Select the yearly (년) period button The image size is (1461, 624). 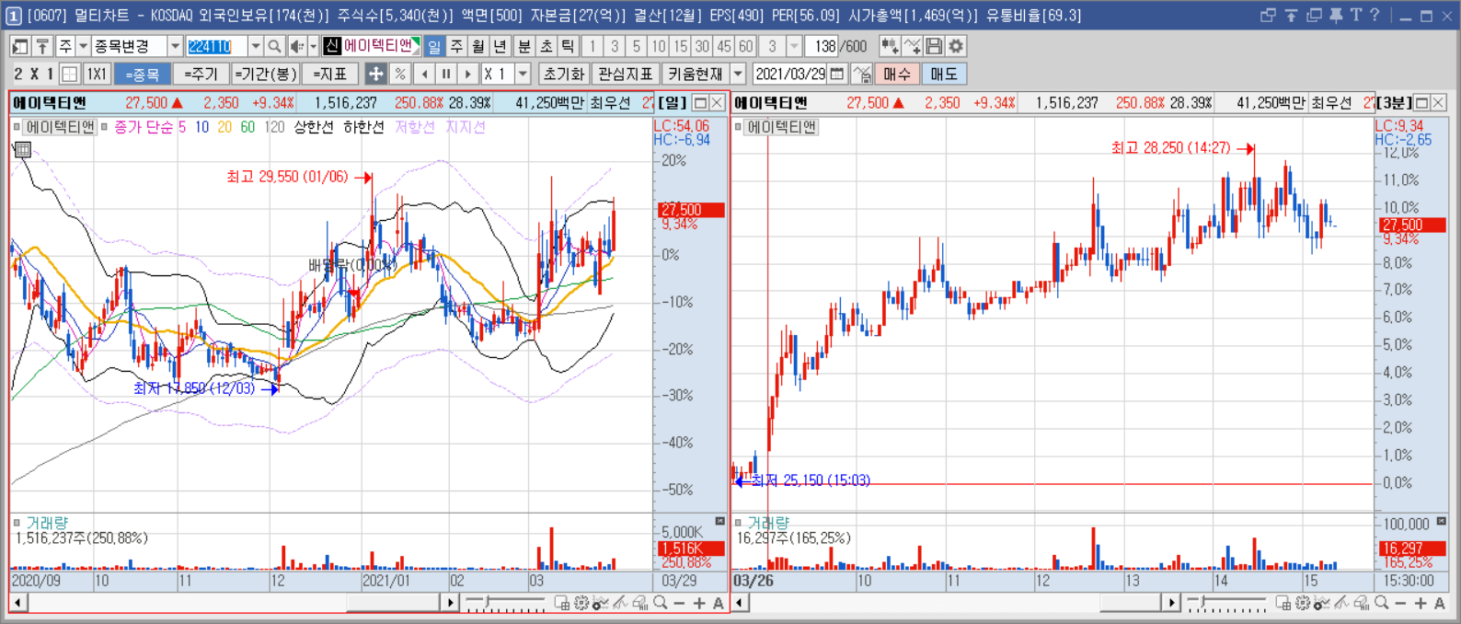[500, 46]
